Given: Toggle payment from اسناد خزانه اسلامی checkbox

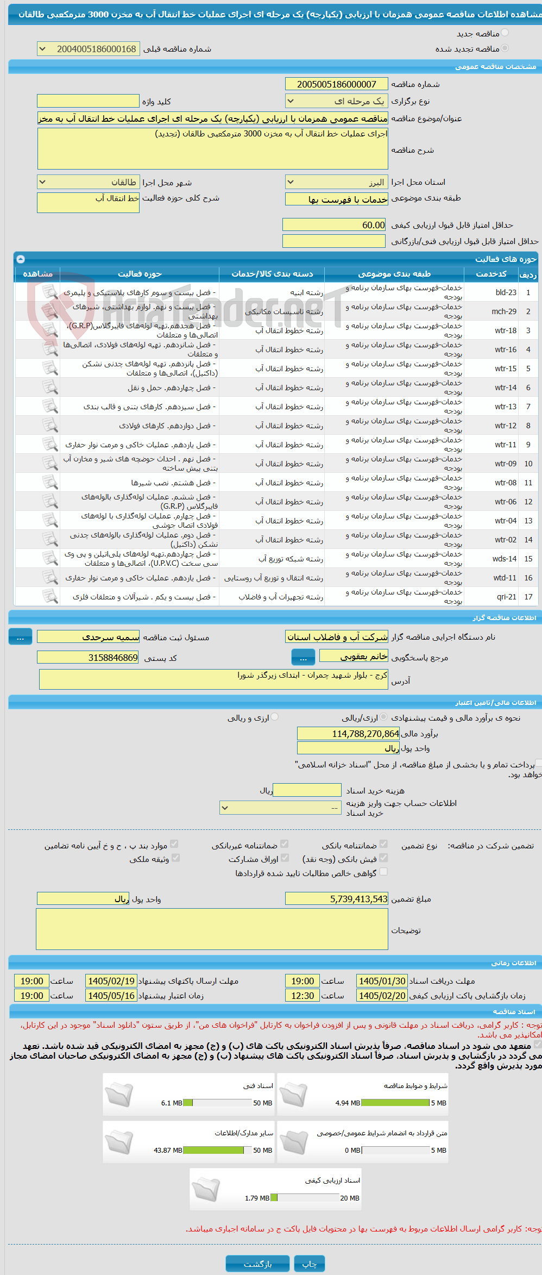Looking at the screenshot, I should coord(539,764).
